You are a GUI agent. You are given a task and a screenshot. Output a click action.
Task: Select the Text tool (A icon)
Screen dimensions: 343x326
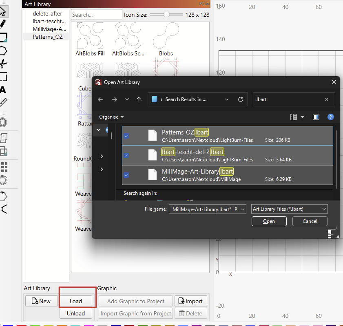coord(3,90)
